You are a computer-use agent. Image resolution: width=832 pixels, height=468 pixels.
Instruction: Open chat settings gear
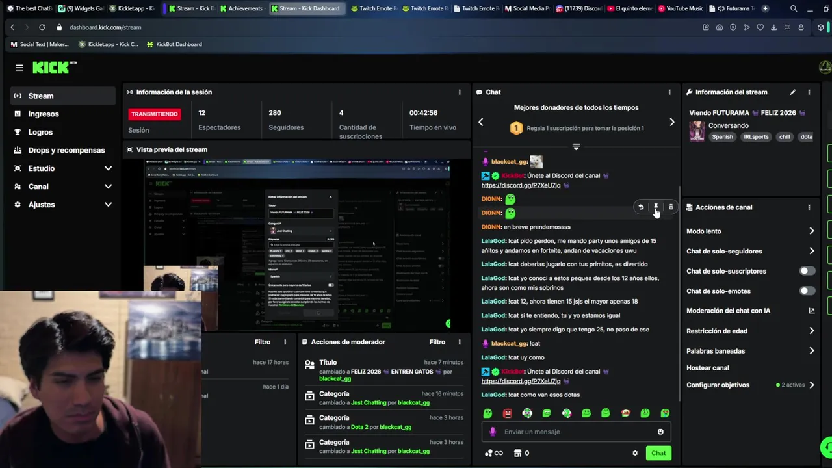click(635, 453)
